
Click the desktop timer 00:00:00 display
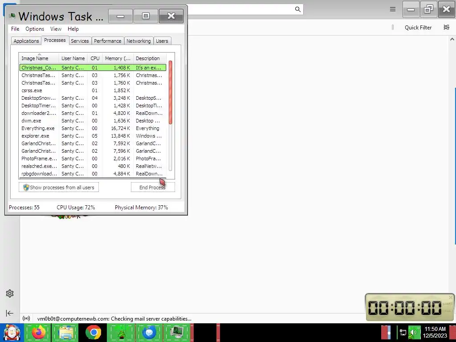tap(405, 308)
